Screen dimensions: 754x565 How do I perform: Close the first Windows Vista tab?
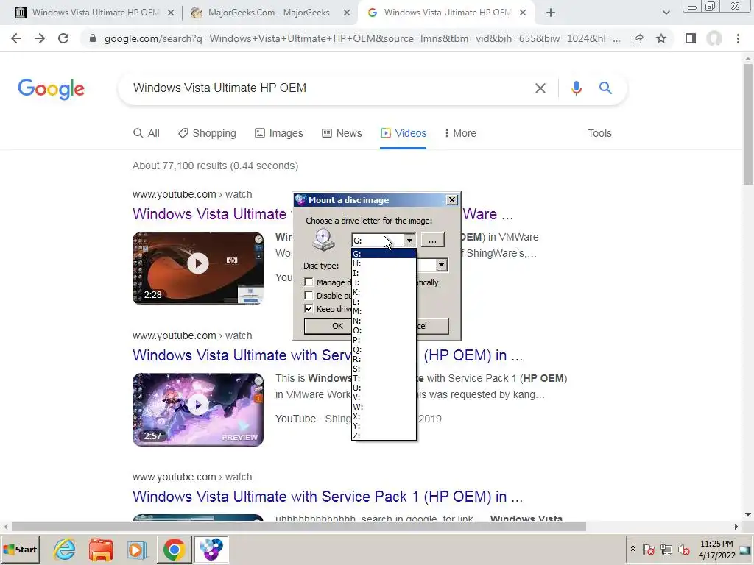click(x=171, y=13)
